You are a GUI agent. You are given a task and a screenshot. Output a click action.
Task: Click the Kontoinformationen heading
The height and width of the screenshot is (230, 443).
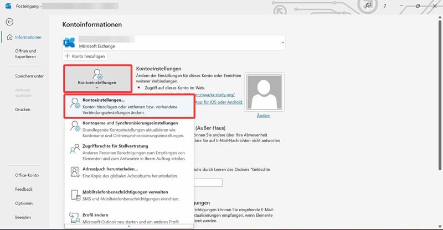pyautogui.click(x=92, y=24)
